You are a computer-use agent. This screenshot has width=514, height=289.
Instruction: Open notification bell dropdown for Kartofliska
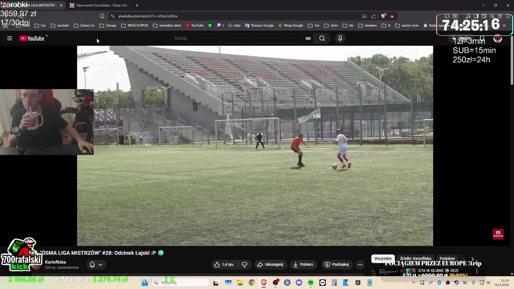click(96, 265)
